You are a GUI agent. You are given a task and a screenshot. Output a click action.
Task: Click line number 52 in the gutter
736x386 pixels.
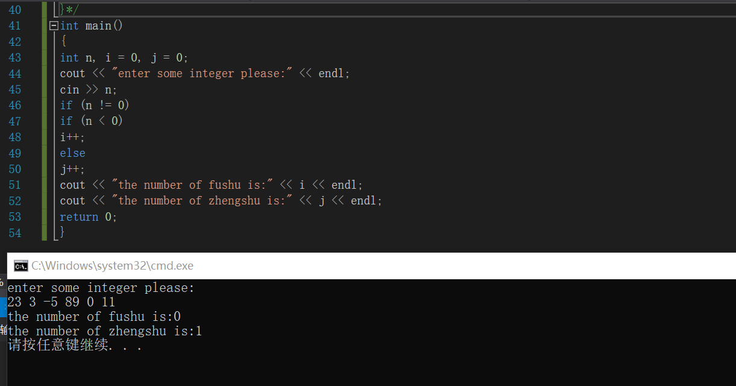[14, 201]
